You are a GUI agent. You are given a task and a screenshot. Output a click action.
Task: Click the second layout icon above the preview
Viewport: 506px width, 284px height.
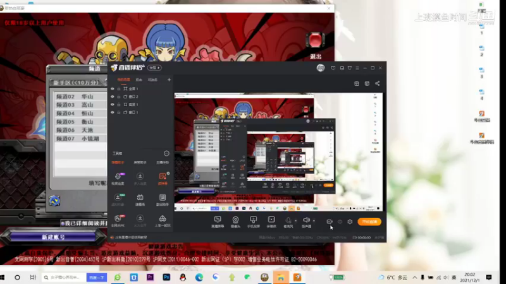tap(367, 83)
